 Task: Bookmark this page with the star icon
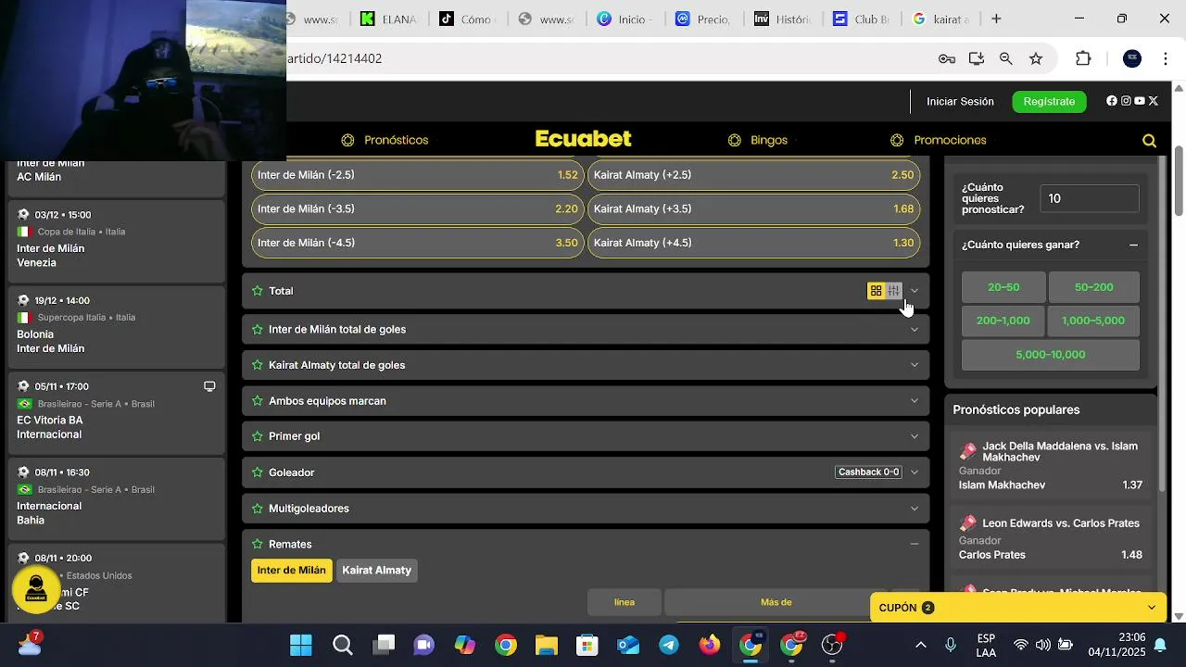tap(1036, 58)
